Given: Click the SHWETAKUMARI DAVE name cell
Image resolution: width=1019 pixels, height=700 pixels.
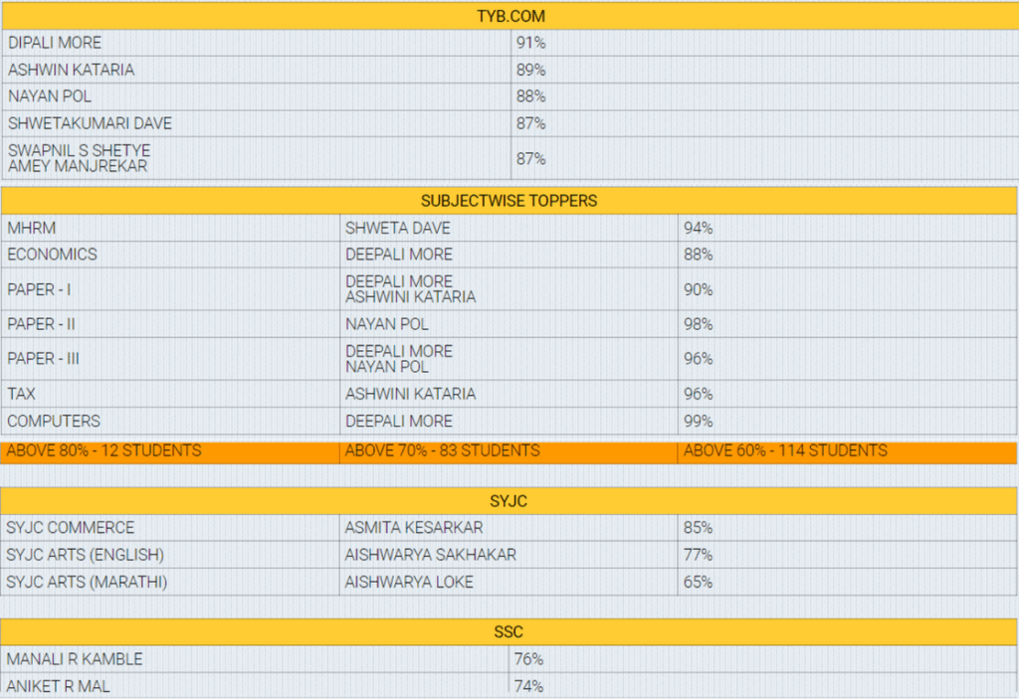Looking at the screenshot, I should [x=257, y=123].
